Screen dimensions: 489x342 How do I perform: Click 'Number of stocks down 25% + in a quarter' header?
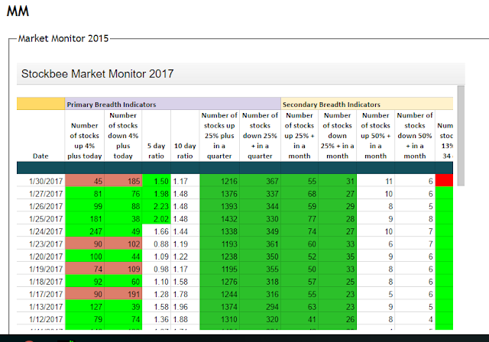pos(260,135)
